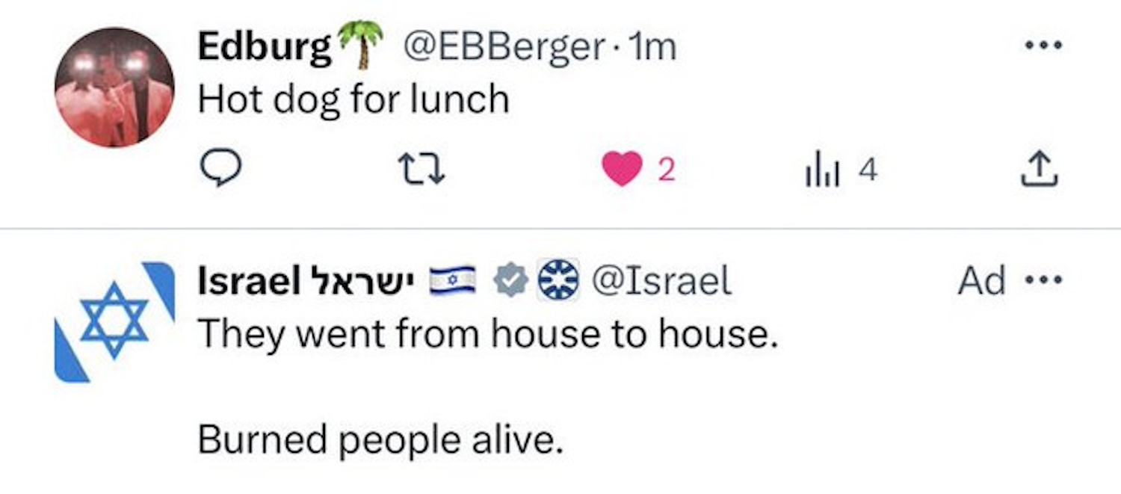Unlike Edburg's tweet via pink heart

coord(622,170)
